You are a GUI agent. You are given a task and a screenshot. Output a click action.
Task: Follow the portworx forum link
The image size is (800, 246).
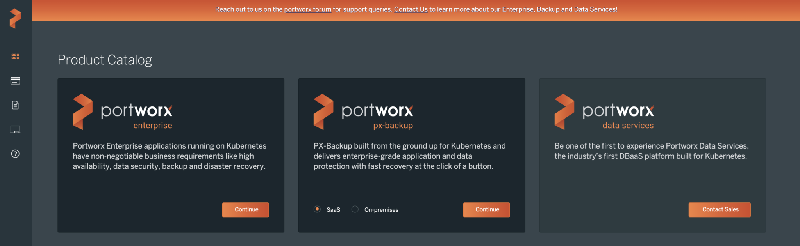coord(307,9)
